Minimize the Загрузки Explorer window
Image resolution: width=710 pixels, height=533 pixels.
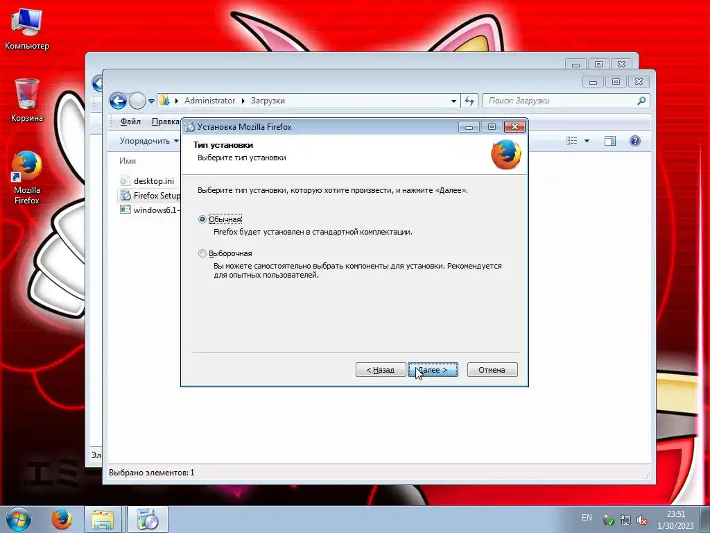point(593,82)
